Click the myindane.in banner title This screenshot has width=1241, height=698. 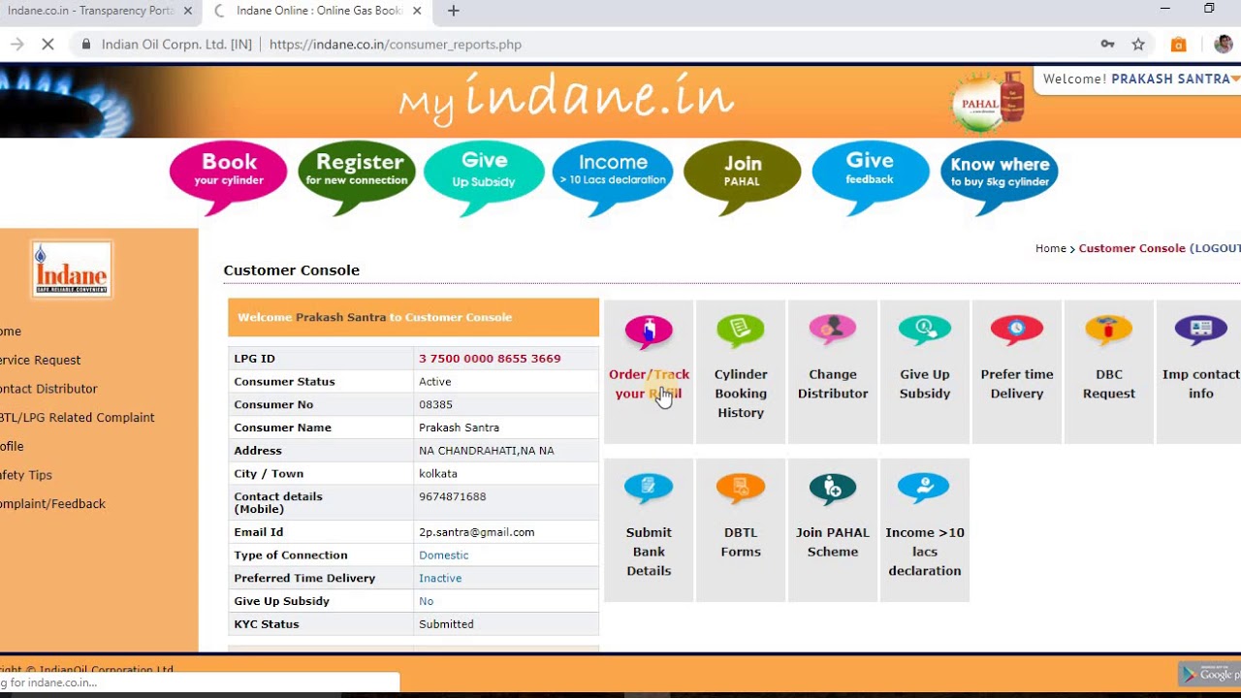pos(566,100)
